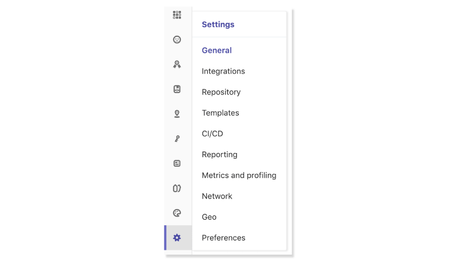Viewport: 456px width, 266px height.
Task: Select Metrics and profiling
Action: 239,175
